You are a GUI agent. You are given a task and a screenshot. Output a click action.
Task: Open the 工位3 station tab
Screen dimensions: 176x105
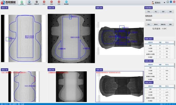(x=59, y=3)
